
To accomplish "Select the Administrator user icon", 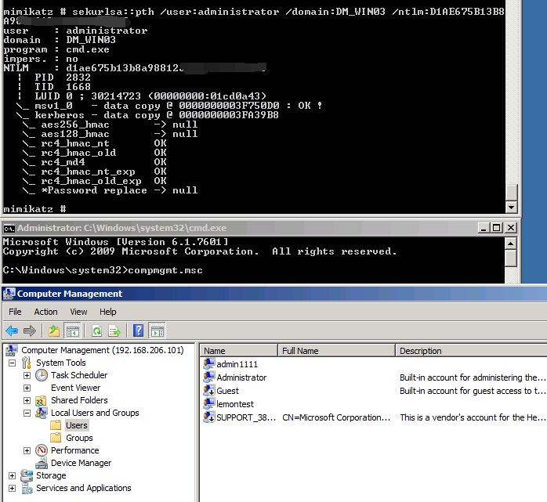I will pyautogui.click(x=209, y=377).
